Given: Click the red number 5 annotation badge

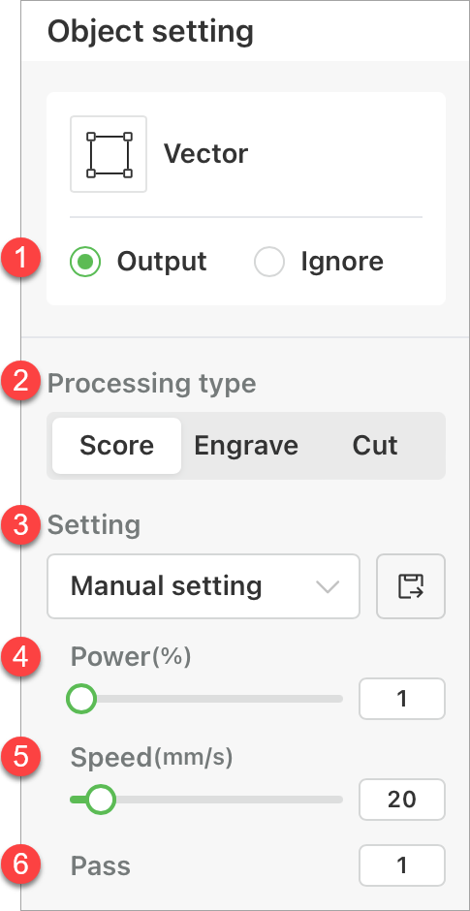Looking at the screenshot, I should (21, 757).
